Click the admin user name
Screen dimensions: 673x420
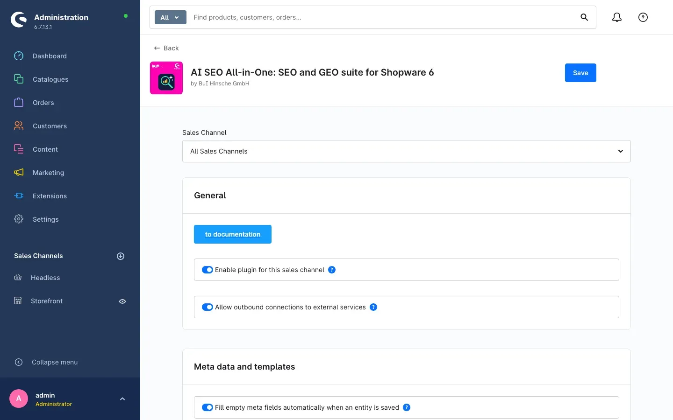tap(45, 395)
